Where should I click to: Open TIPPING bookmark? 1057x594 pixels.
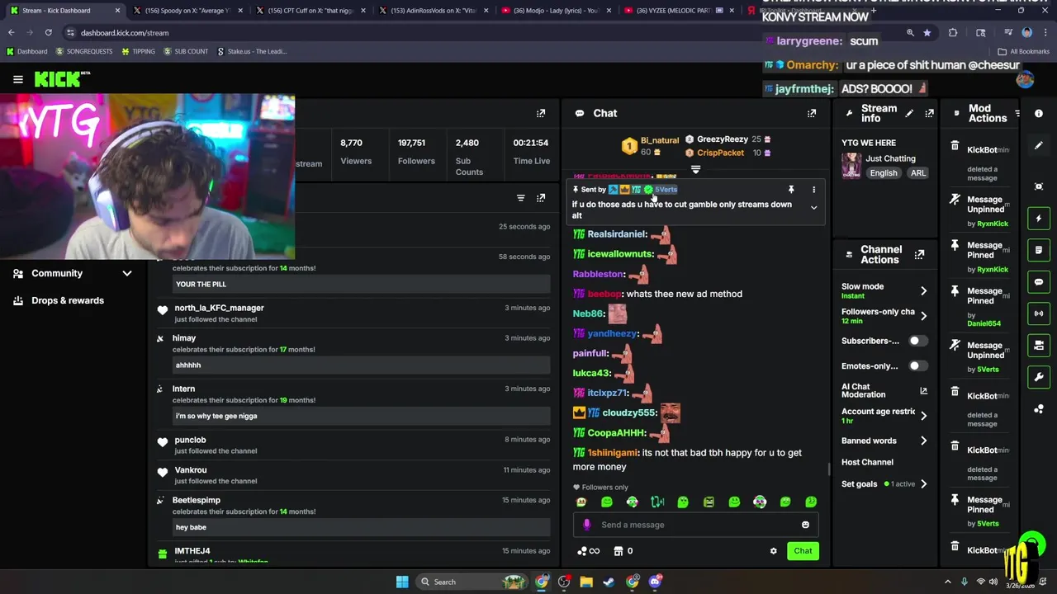138,51
